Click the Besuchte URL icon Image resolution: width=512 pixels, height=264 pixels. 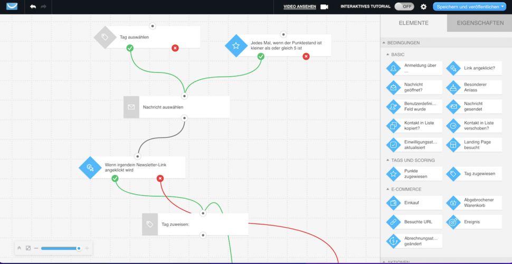[x=393, y=222]
